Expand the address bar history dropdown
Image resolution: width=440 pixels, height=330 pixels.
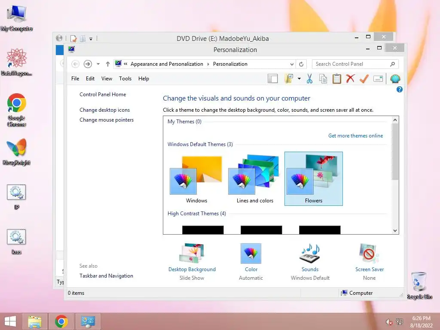pos(292,64)
